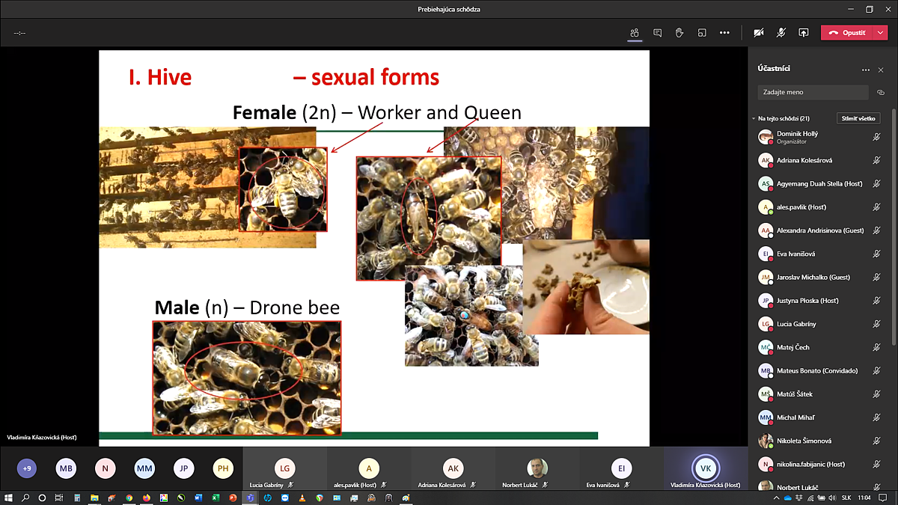Open more options in Účastníci panel
898x505 pixels.
pyautogui.click(x=866, y=70)
